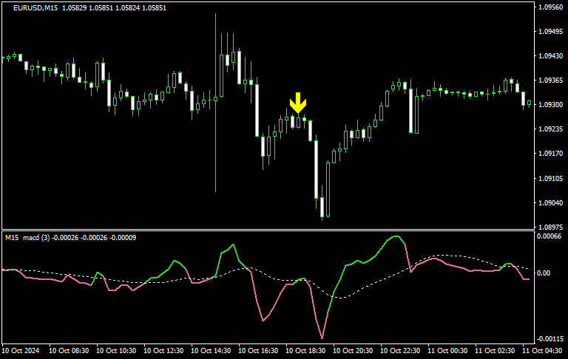568x359 pixels.
Task: Click the 11 Oct 04:30 time label
Action: pyautogui.click(x=544, y=351)
